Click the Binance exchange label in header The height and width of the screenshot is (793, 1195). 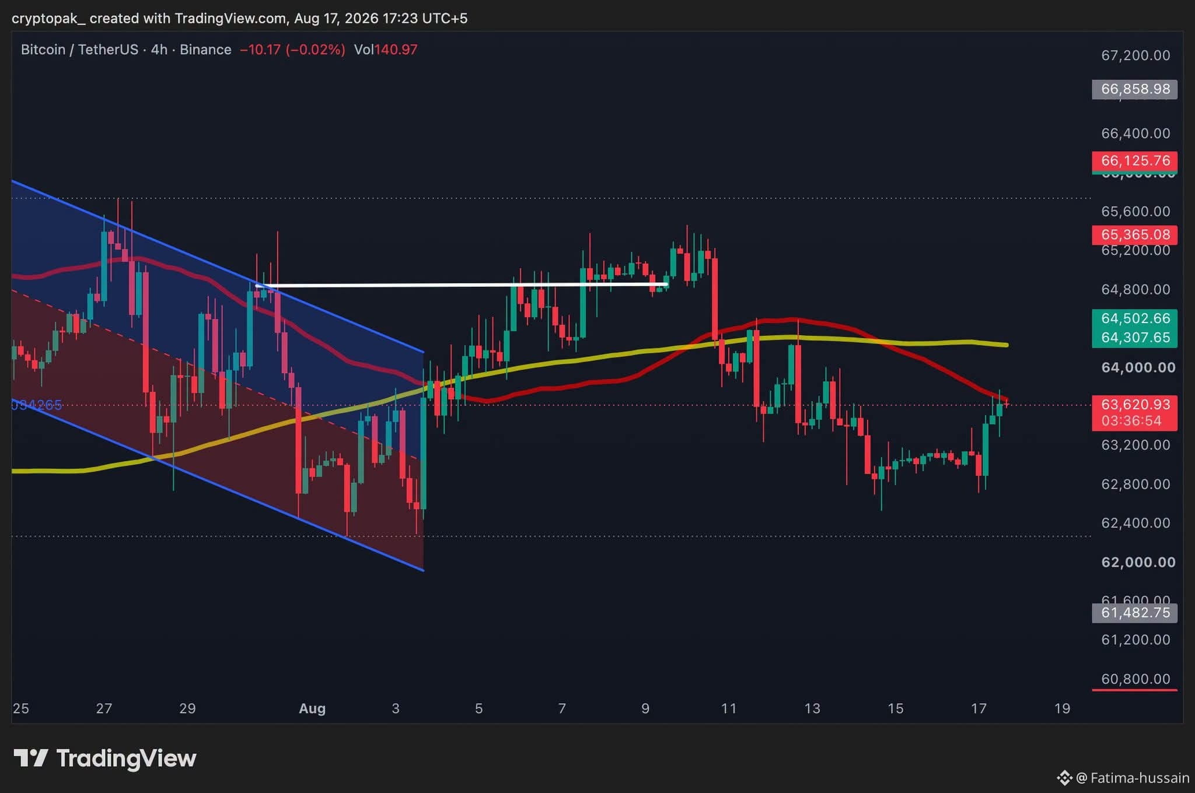coord(205,50)
